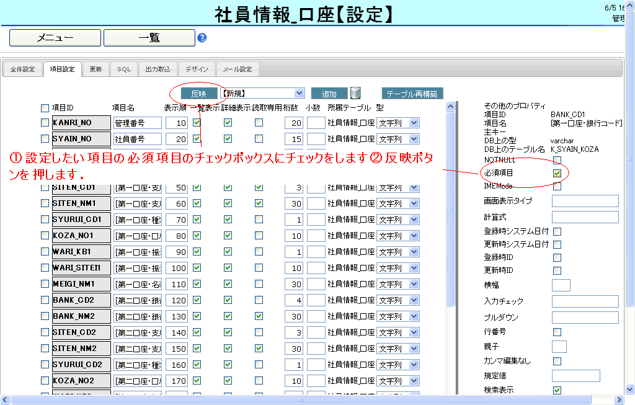This screenshot has height=405, width=635.
Task: Click the blue help question mark icon
Action: point(202,38)
